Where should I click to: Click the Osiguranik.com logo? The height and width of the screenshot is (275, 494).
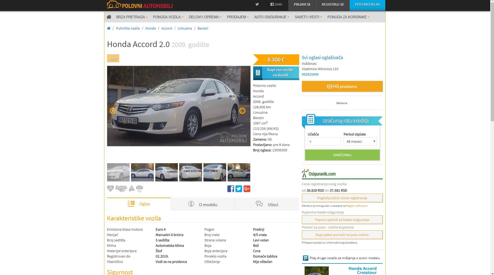[319, 174]
